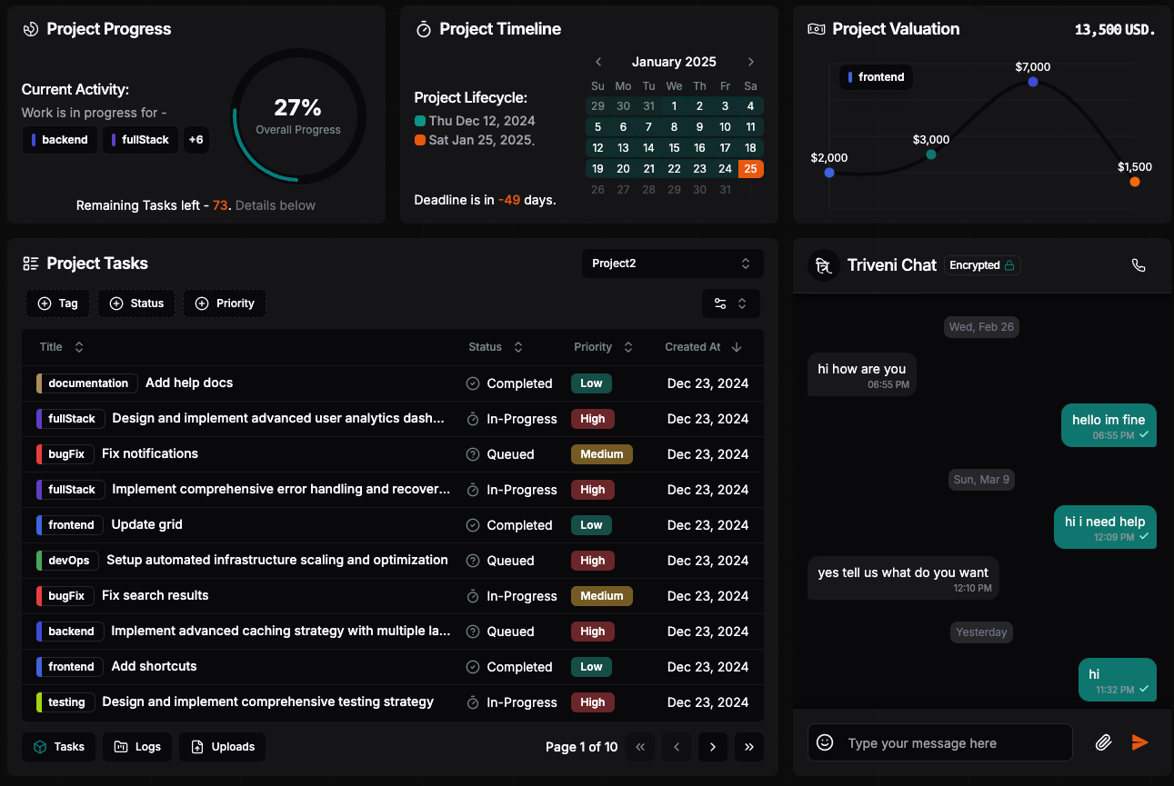The image size is (1174, 786).
Task: Send the chat message with arrow icon
Action: (x=1139, y=742)
